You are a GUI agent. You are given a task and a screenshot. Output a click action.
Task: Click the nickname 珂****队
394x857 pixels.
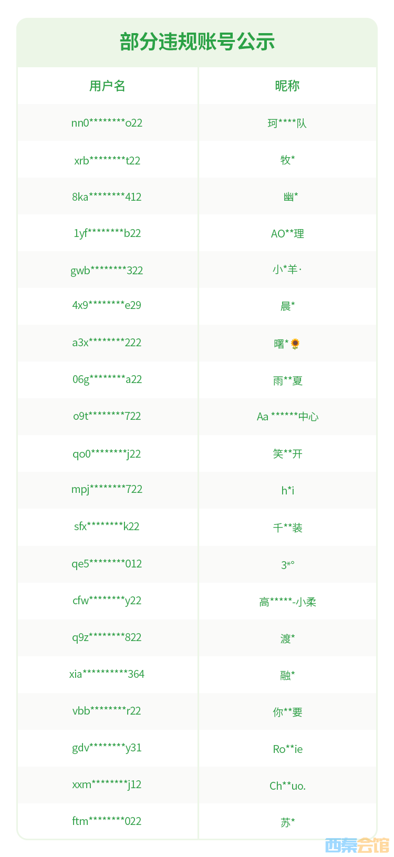click(287, 123)
